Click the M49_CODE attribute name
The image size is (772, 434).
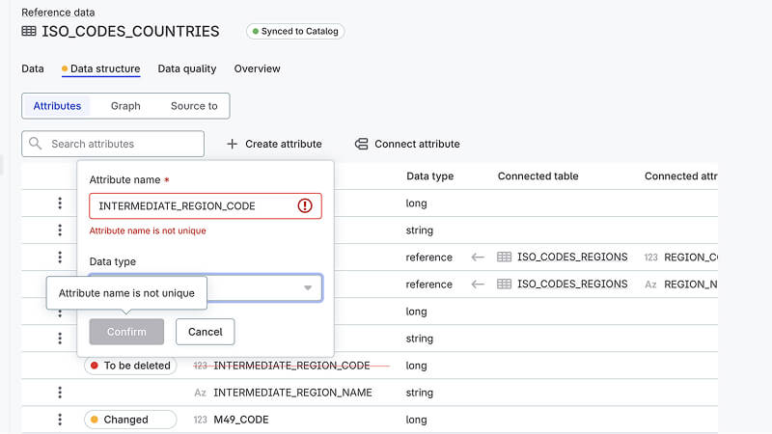point(240,420)
